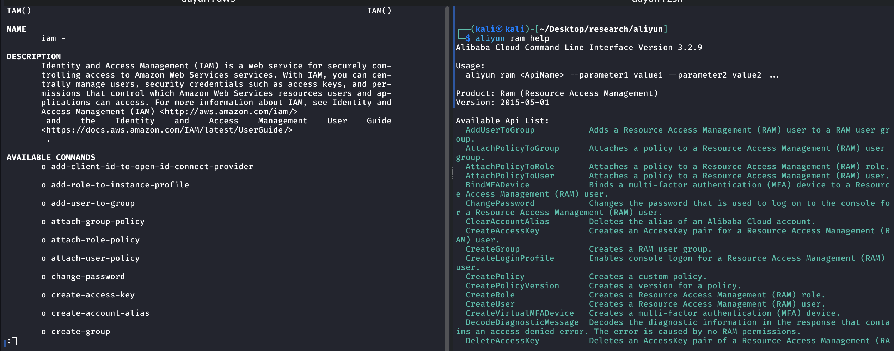Click the pager prompt cursor at bottom left
The image size is (894, 351).
coord(14,341)
